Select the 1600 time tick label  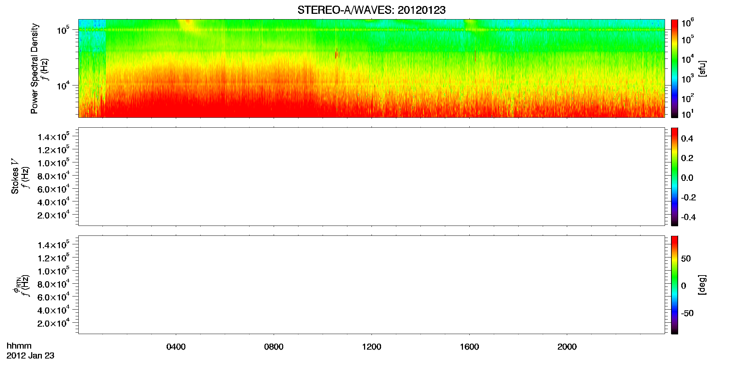click(x=469, y=347)
